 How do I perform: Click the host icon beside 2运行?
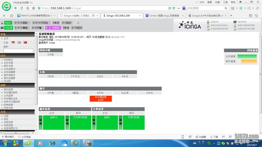click(x=2, y=23)
